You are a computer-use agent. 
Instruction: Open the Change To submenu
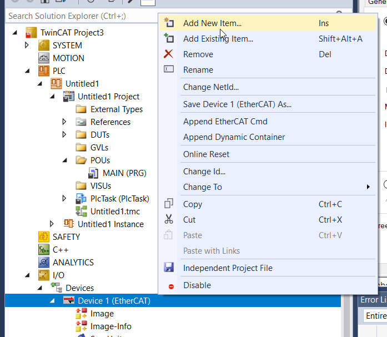point(268,187)
